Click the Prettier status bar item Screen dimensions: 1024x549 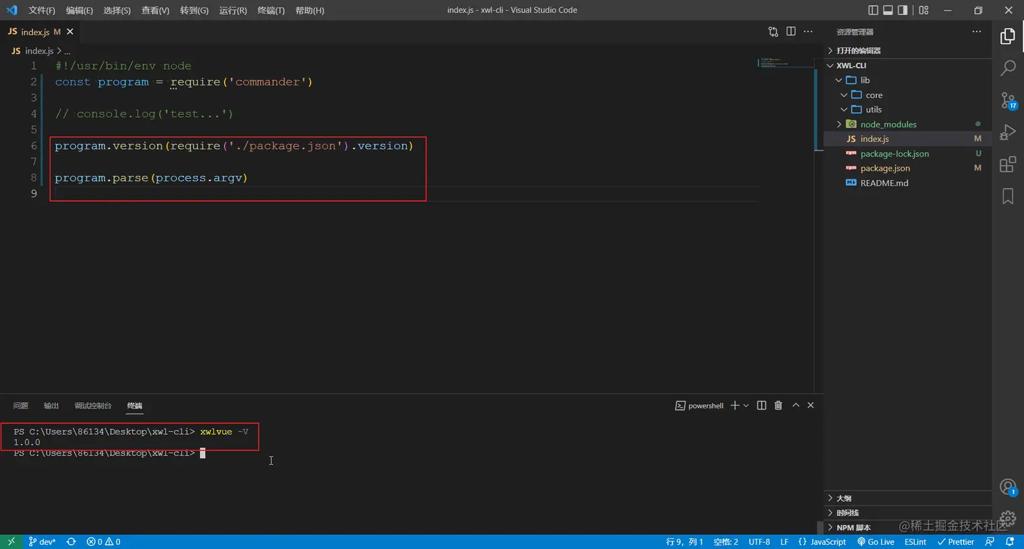point(956,542)
